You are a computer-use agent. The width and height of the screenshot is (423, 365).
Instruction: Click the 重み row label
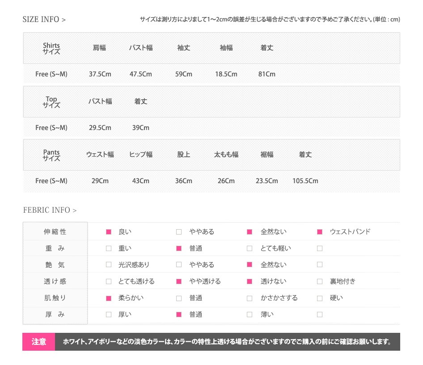click(x=55, y=248)
